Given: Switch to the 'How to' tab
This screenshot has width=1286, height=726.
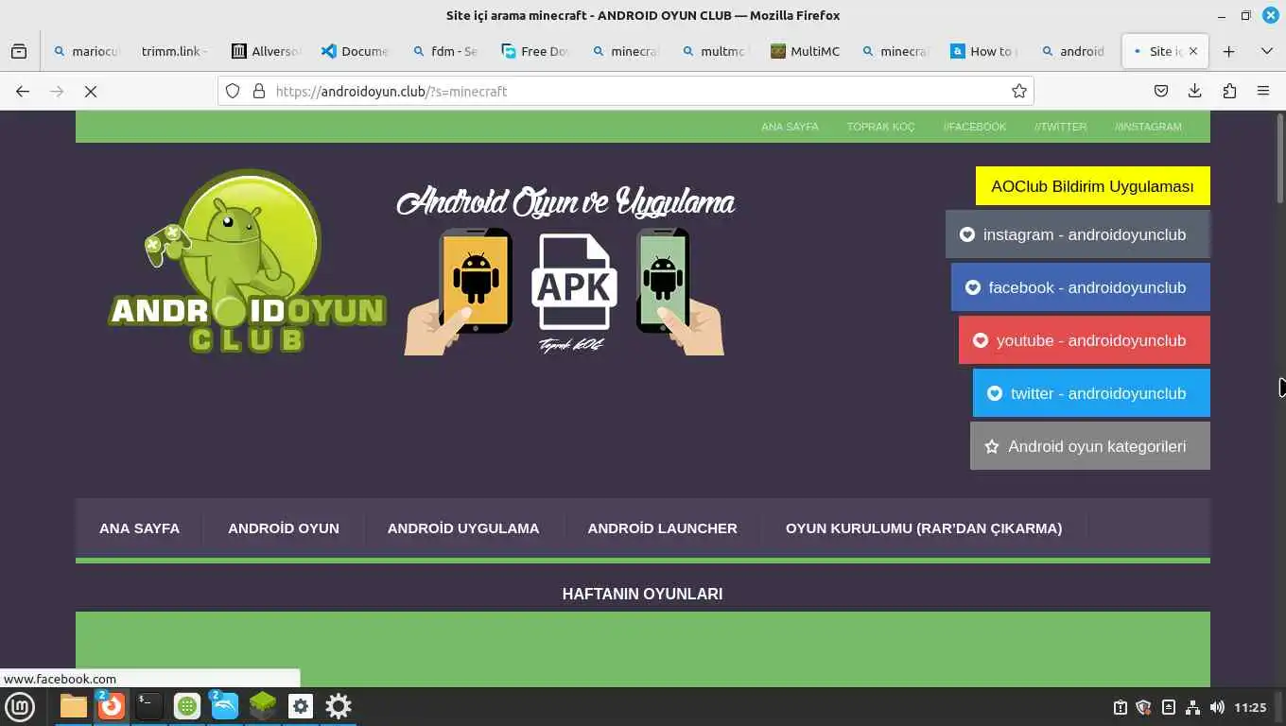Looking at the screenshot, I should (982, 51).
